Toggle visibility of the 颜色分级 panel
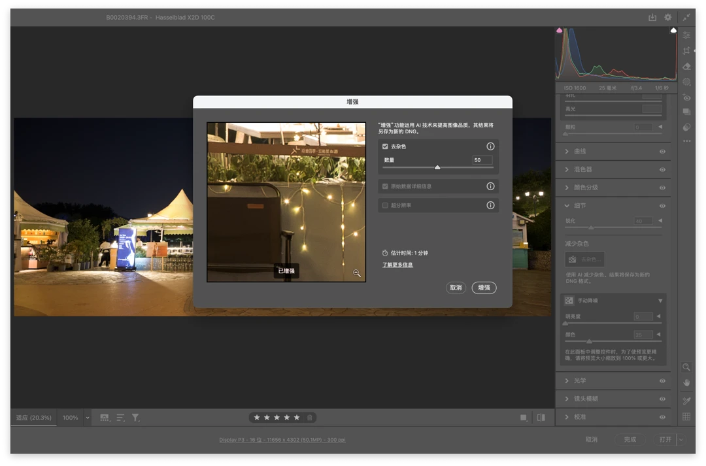Screen dimensions: 706x466 point(662,188)
